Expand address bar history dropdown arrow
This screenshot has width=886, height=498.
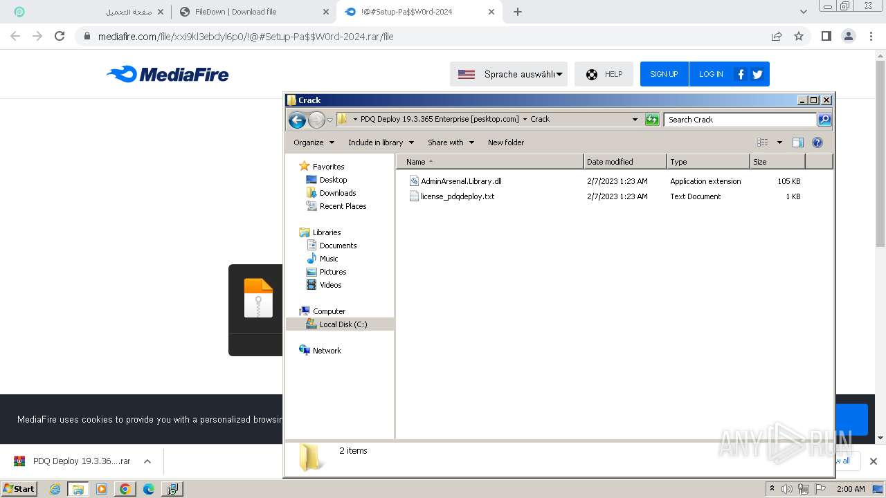click(635, 120)
